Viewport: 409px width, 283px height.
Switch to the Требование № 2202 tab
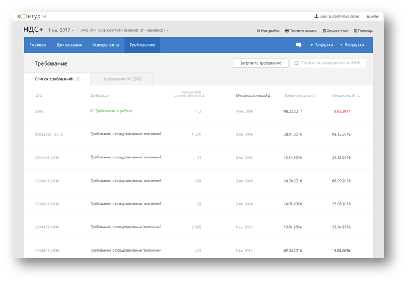(121, 79)
